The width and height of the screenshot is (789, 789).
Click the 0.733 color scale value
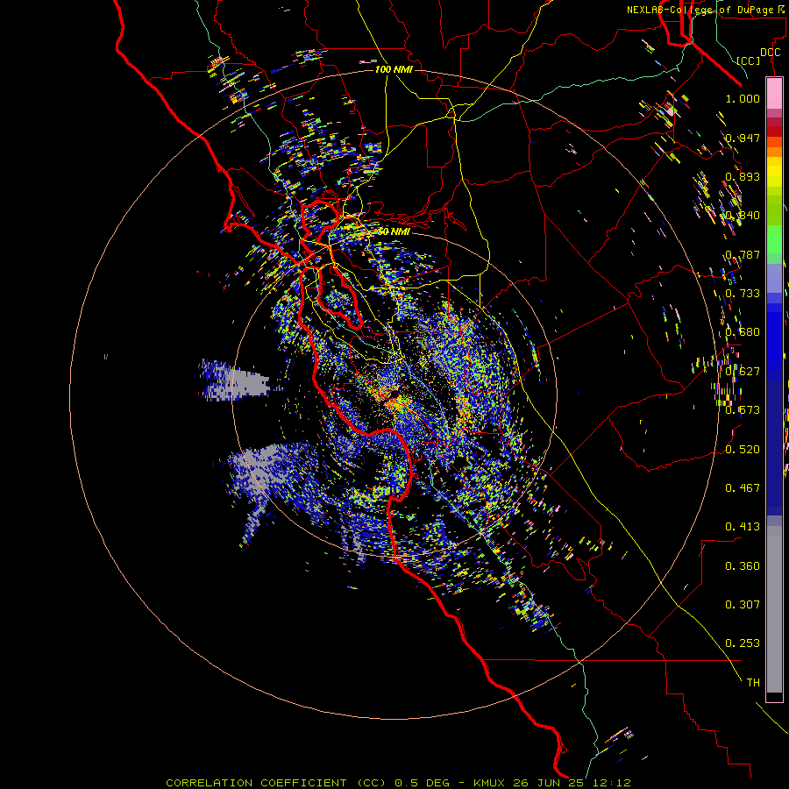pyautogui.click(x=743, y=293)
